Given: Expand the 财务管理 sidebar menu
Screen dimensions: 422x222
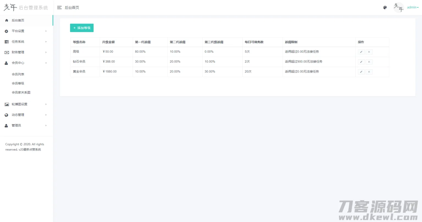Looking at the screenshot, I should point(26,52).
